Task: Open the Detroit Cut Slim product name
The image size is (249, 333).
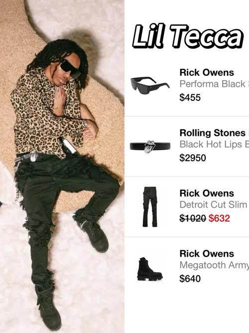Action: [x=214, y=205]
